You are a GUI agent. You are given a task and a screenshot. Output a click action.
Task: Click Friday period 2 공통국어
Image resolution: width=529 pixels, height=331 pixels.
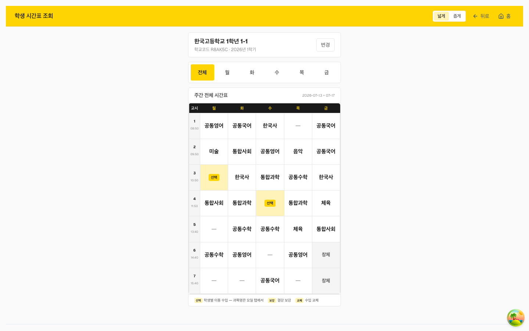[326, 152]
